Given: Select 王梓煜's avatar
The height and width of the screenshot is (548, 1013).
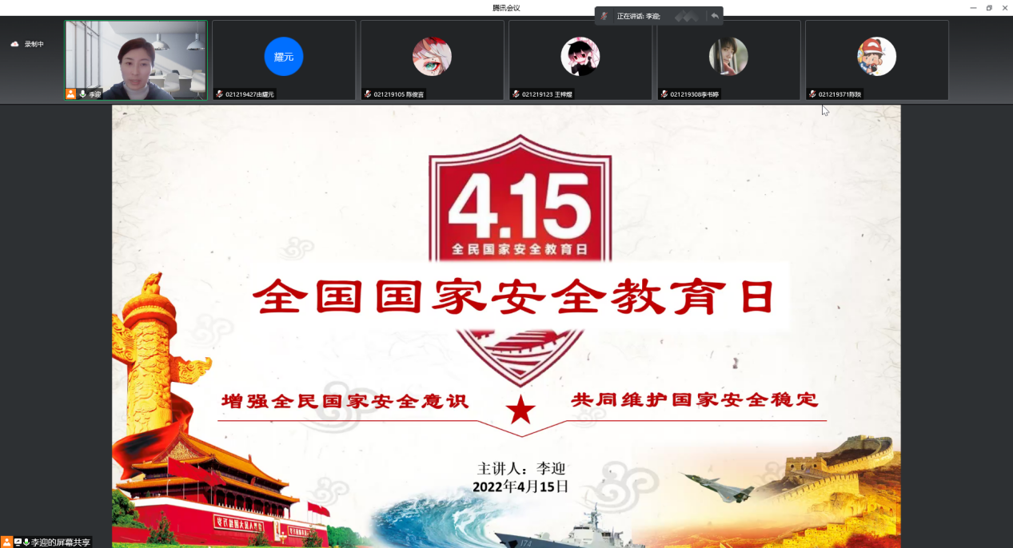Looking at the screenshot, I should (580, 57).
